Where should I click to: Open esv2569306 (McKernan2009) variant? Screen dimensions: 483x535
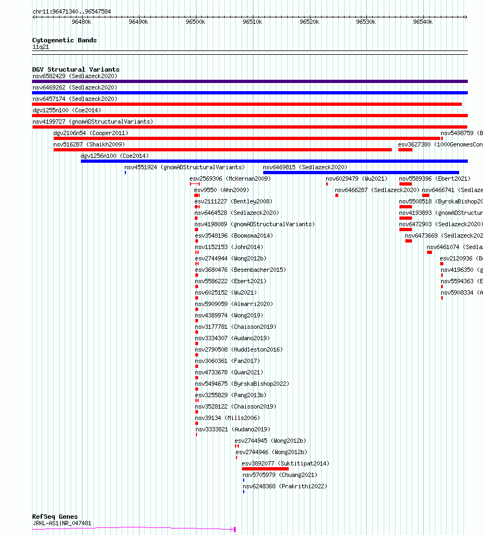tap(230, 179)
